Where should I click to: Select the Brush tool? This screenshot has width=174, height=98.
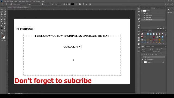point(2,19)
